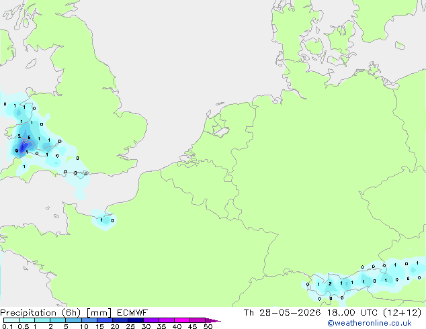Click the rain patch on Normandy coast
The image size is (426, 329).
coord(104,220)
